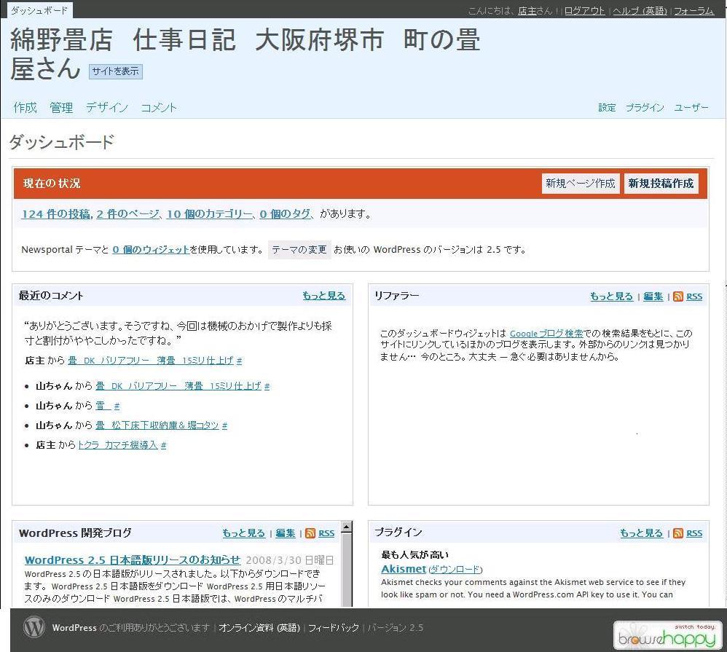The width and height of the screenshot is (727, 652).
Task: Open the 0 個のウィジェット link
Action: (x=151, y=249)
